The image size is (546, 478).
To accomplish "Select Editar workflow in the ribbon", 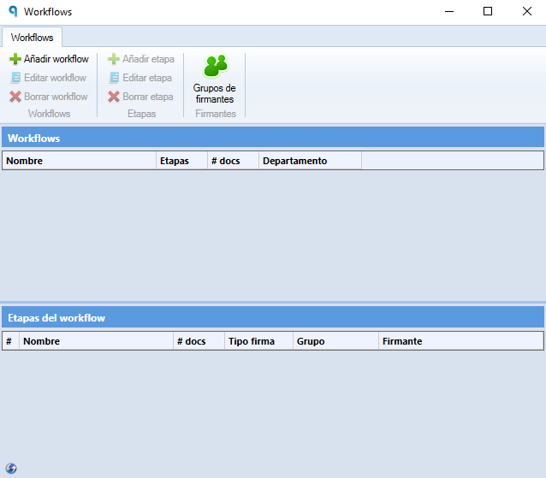I will (x=49, y=78).
